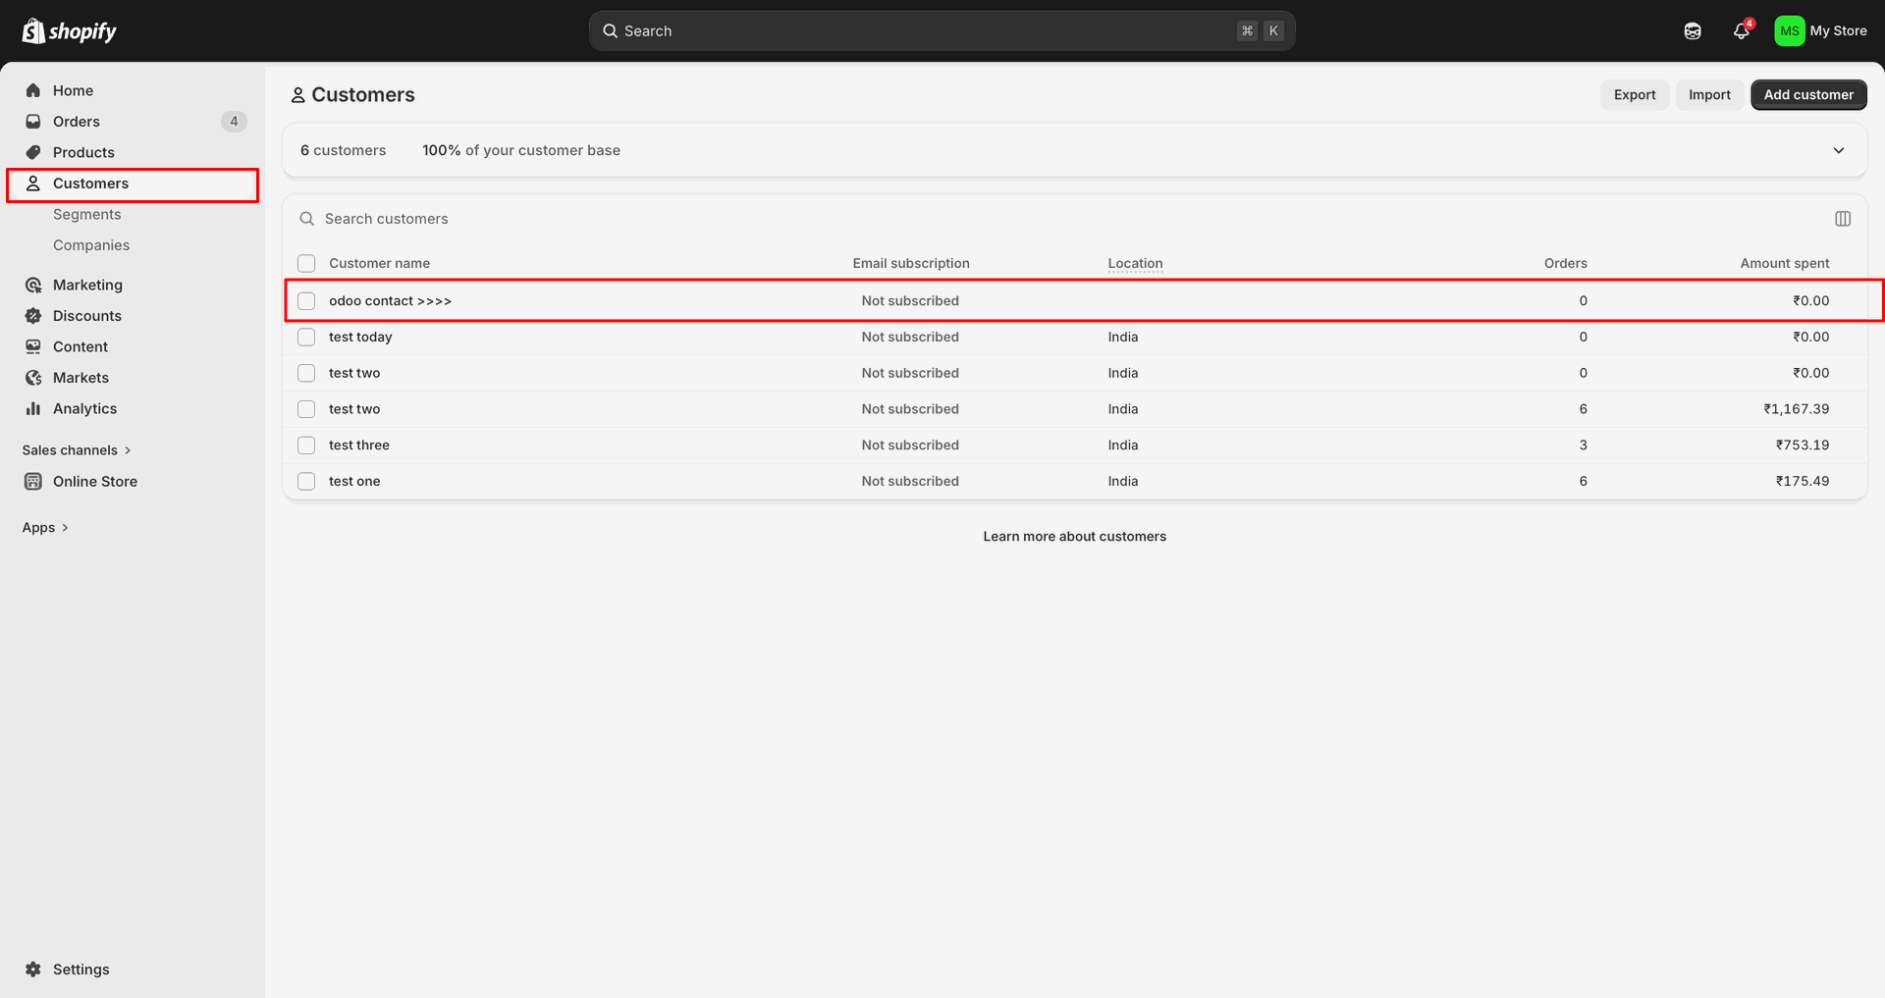Click the 100% of your customer base text

tap(521, 150)
